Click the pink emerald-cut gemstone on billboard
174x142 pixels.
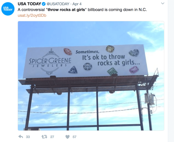134,70
